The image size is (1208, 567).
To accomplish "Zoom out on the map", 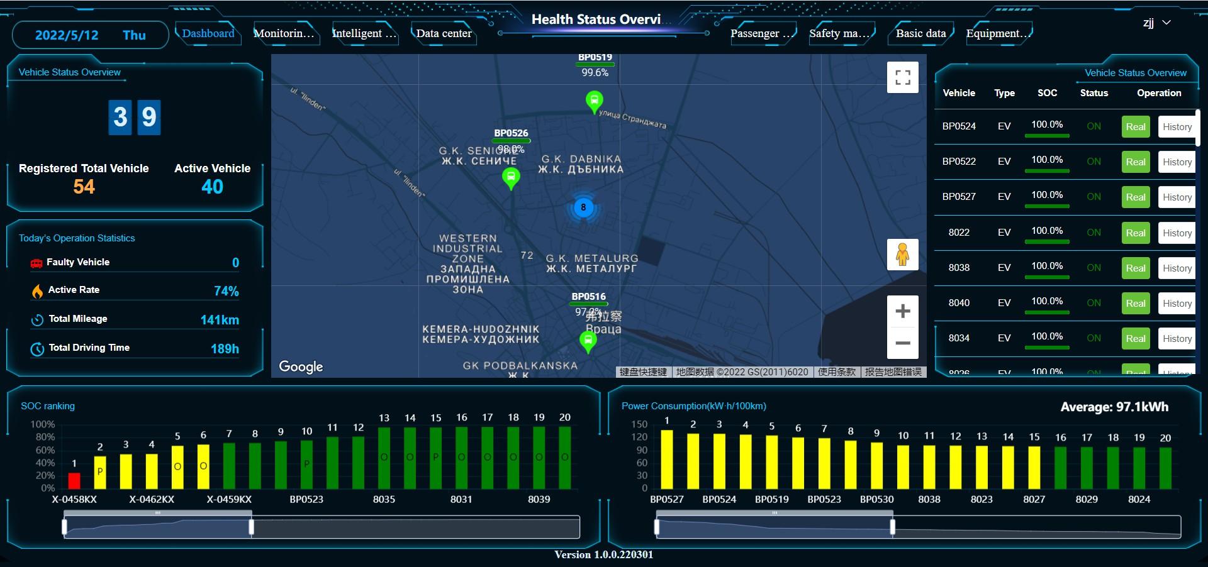I will click(x=902, y=343).
